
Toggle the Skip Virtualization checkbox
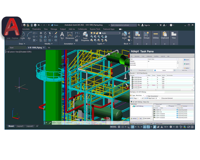tap(147, 96)
